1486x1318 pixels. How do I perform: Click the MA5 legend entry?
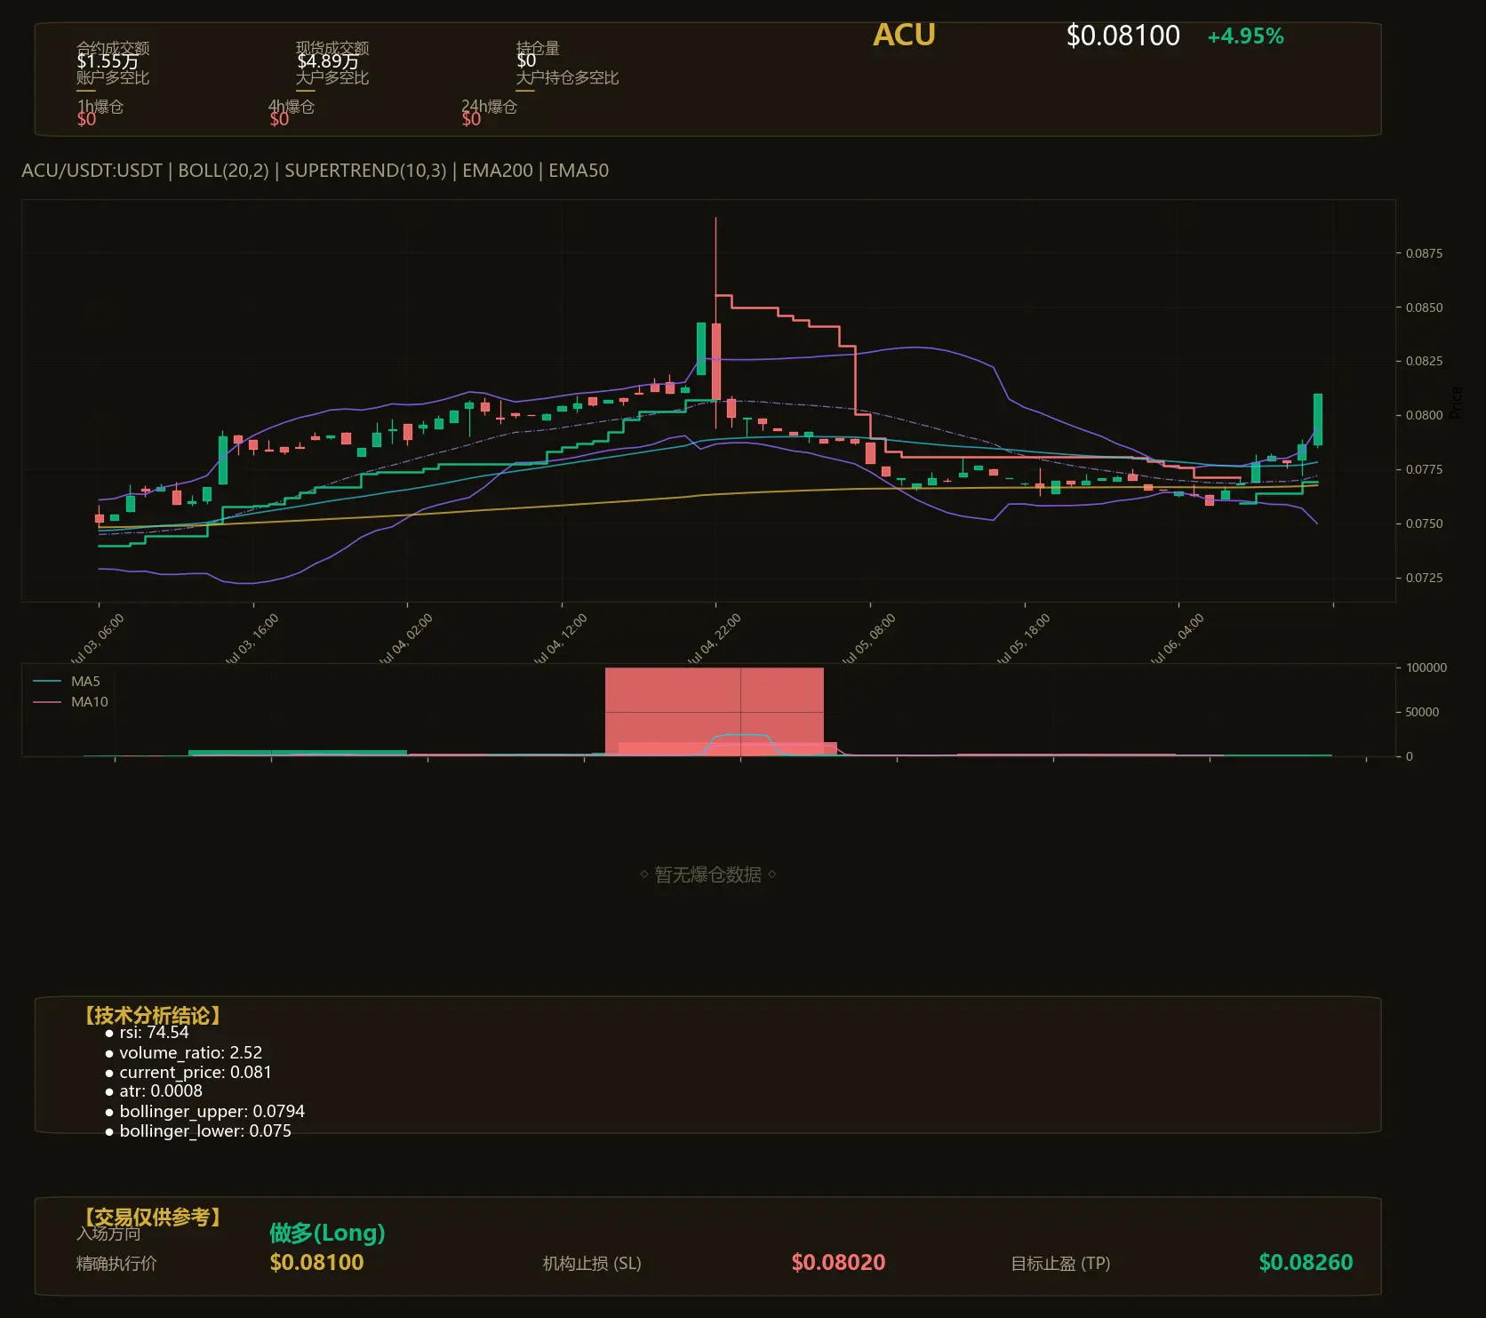pos(67,682)
